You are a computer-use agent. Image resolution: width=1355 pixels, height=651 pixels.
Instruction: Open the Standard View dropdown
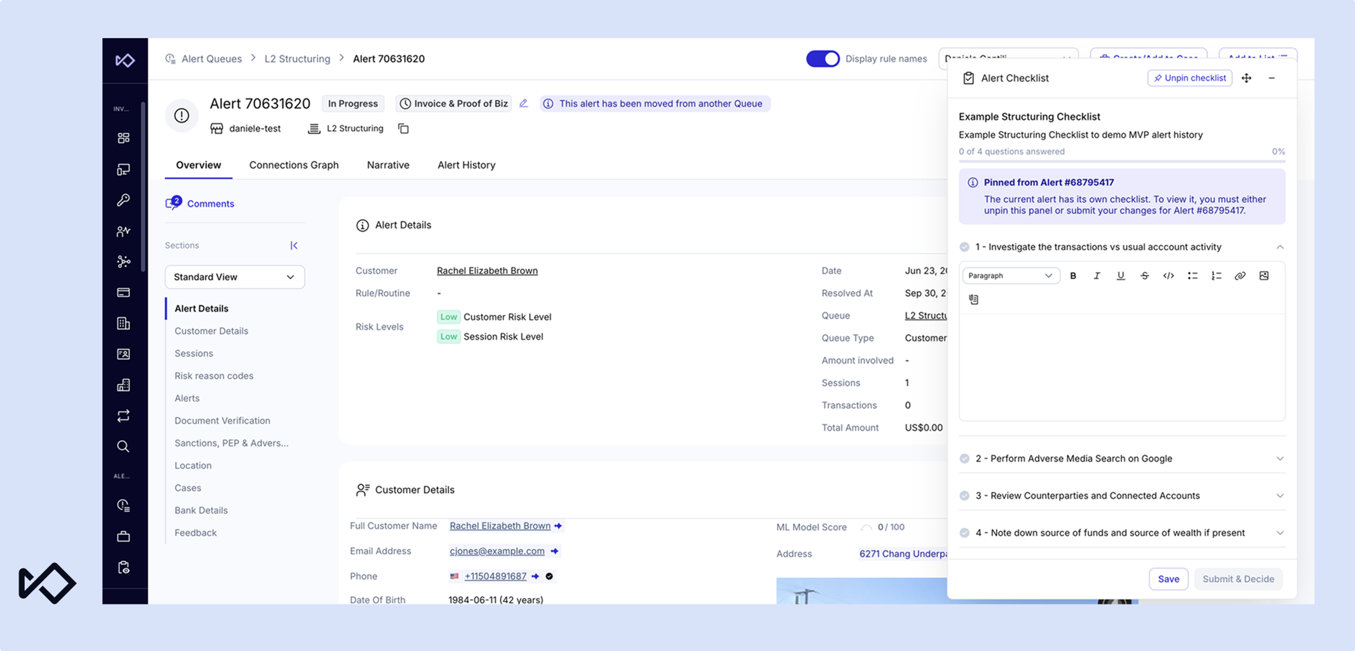pyautogui.click(x=235, y=277)
